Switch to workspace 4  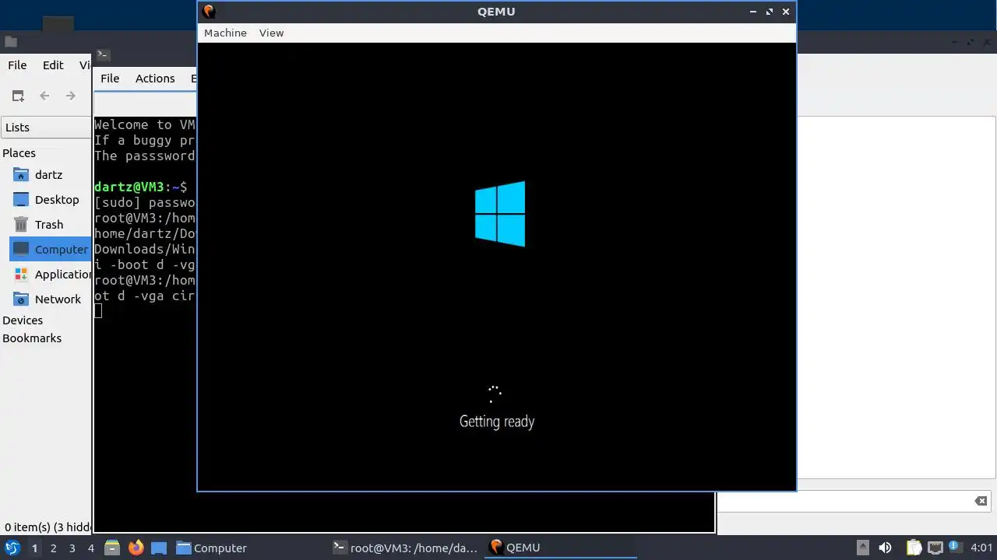tap(90, 548)
